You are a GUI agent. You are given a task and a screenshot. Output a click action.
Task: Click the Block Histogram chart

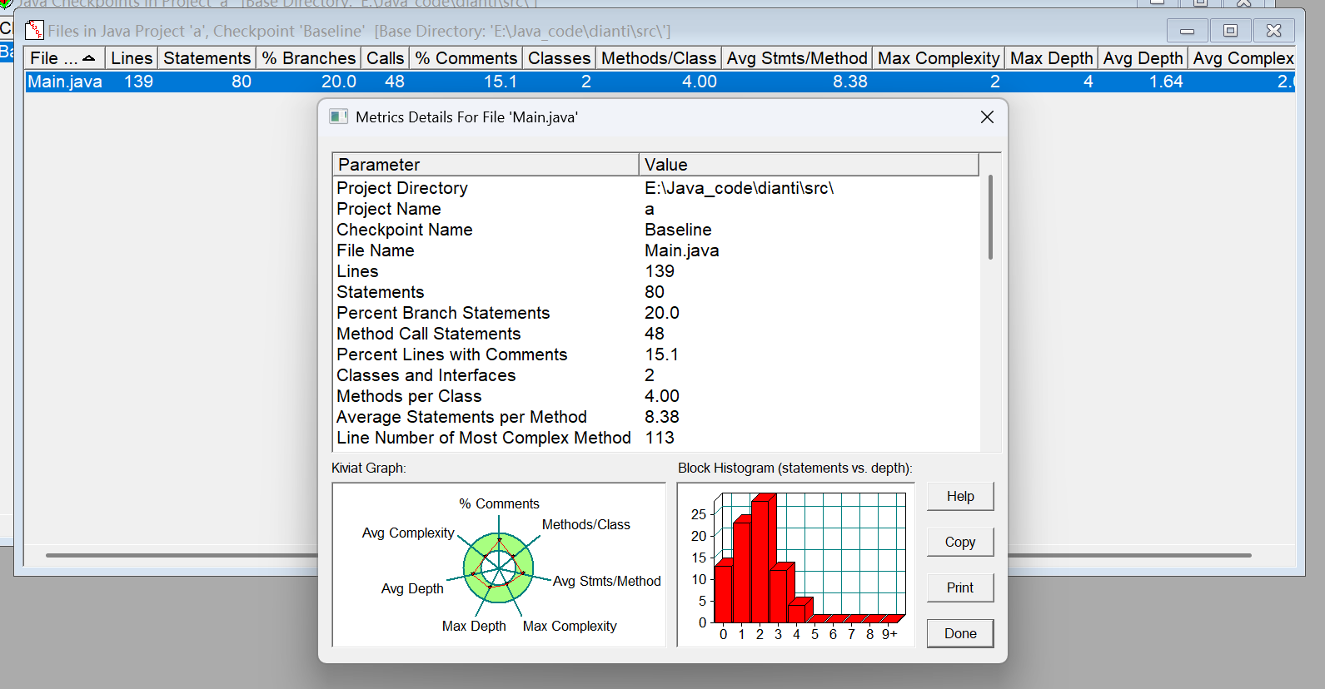[x=795, y=565]
